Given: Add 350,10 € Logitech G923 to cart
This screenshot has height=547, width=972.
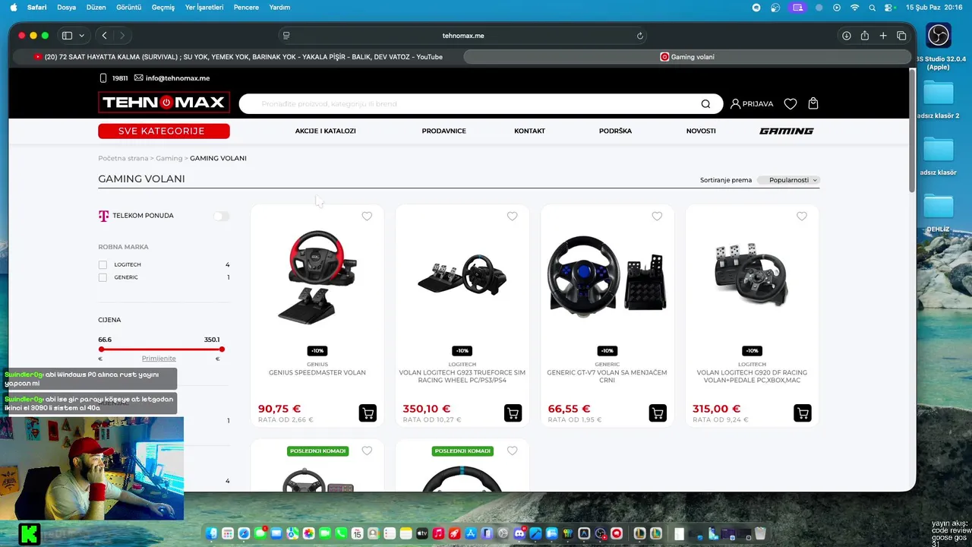Looking at the screenshot, I should pyautogui.click(x=513, y=413).
